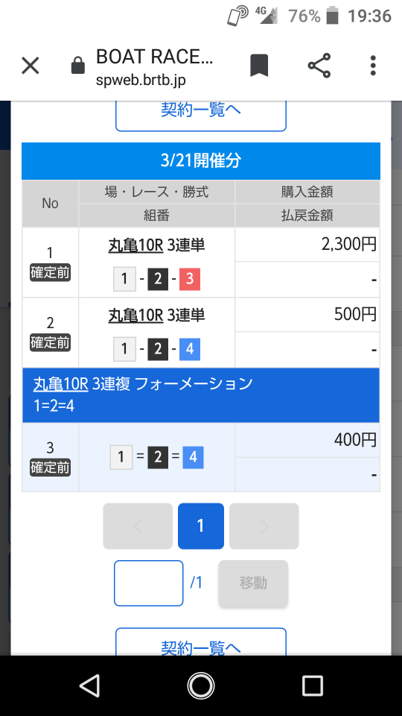The height and width of the screenshot is (716, 402).
Task: Tap the 3/21開催分 date header
Action: coord(201,161)
